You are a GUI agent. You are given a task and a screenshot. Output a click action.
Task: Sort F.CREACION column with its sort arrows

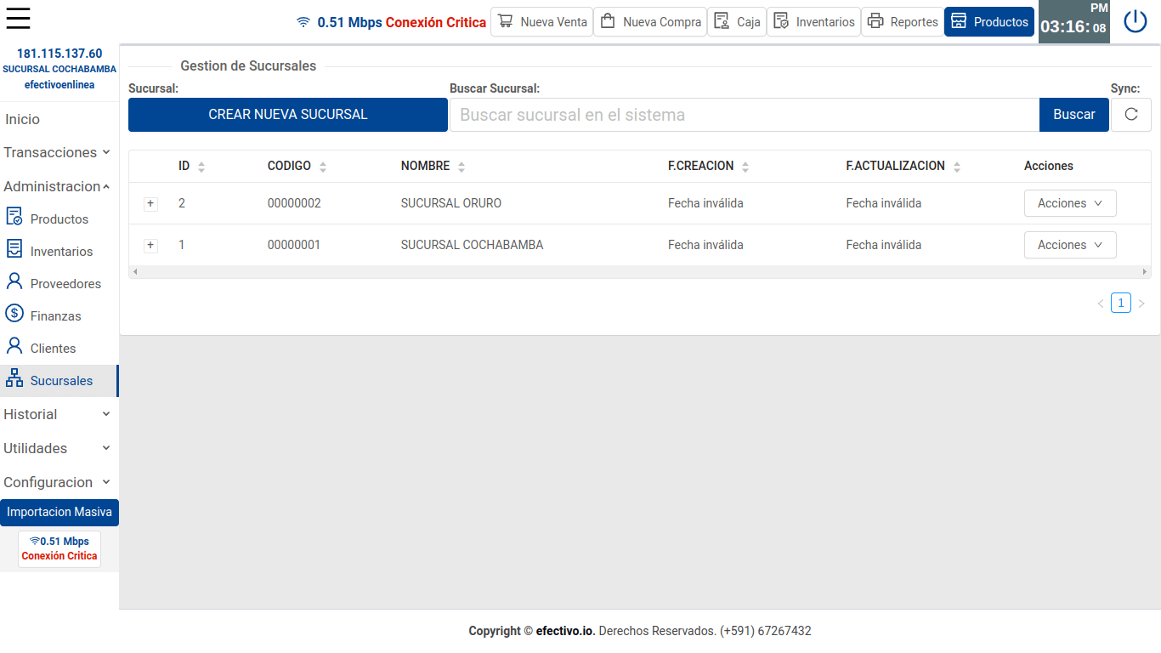pos(745,167)
